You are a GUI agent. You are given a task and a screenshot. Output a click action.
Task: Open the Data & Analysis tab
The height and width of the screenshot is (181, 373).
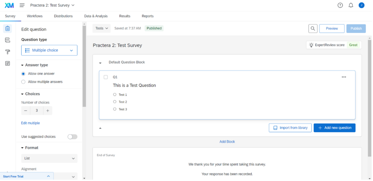point(96,16)
